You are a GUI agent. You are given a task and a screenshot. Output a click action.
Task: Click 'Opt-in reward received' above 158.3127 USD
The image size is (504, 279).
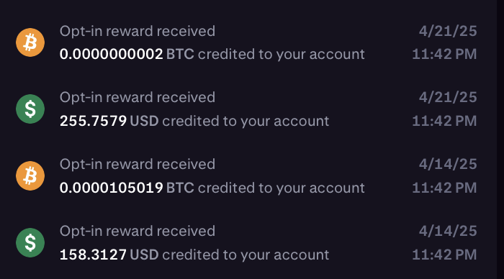pyautogui.click(x=138, y=231)
